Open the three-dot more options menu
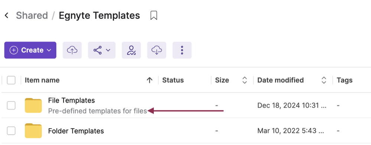Viewport: 371px width, 145px height. 182,50
